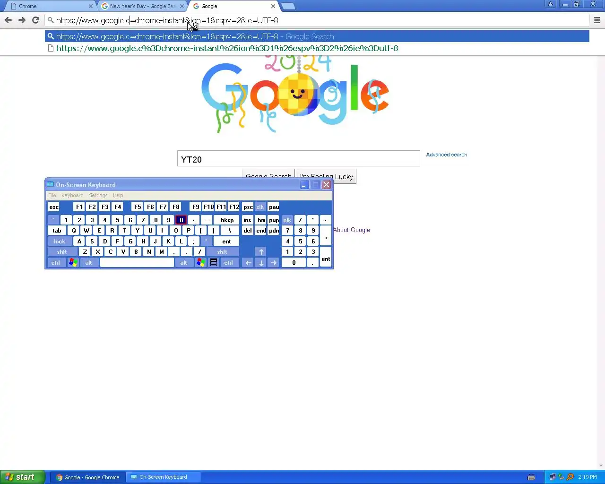Open the On-Screen Keyboard Settings menu
This screenshot has height=484, width=605.
(98, 195)
